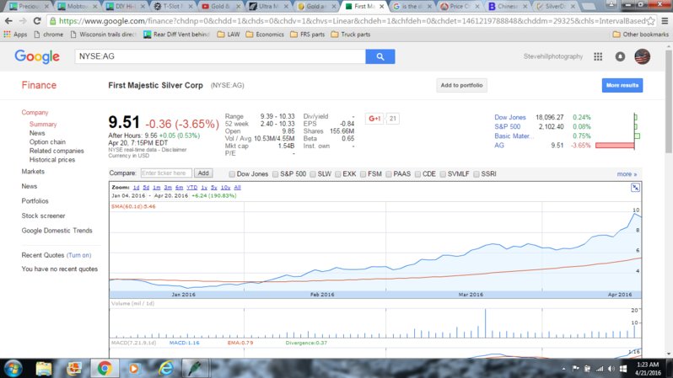Open the Stock screener page
Image resolution: width=673 pixels, height=378 pixels.
[43, 216]
